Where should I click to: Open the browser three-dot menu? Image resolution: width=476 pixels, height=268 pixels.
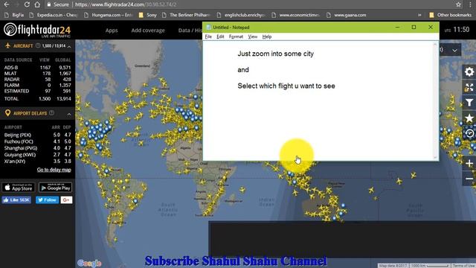[470, 4]
